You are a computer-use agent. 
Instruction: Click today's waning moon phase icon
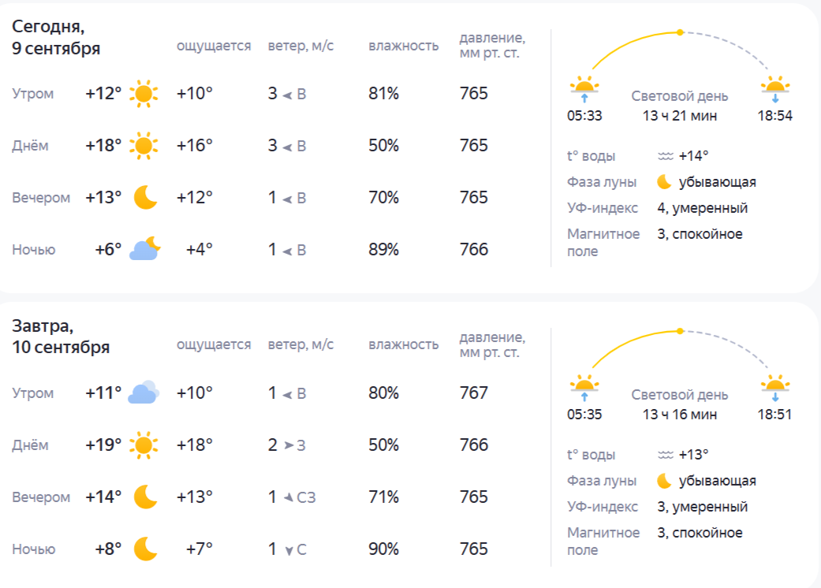[664, 181]
